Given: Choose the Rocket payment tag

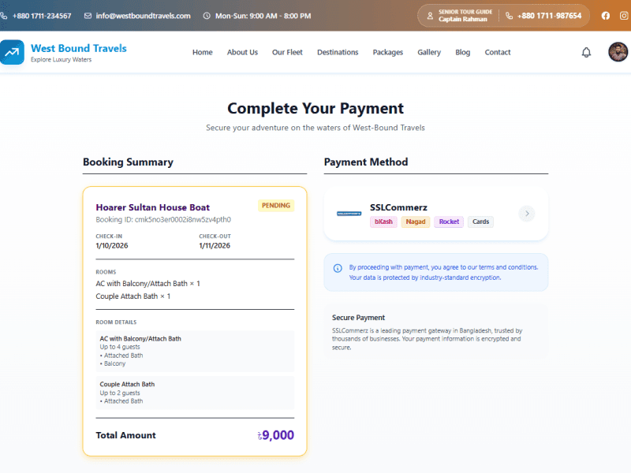Looking at the screenshot, I should [449, 222].
